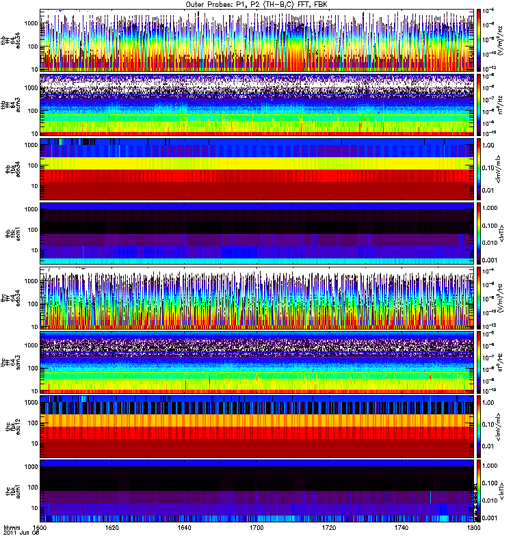Select the top thb fft edc34 spectrogram panel
The height and width of the screenshot is (547, 513).
pyautogui.click(x=257, y=40)
